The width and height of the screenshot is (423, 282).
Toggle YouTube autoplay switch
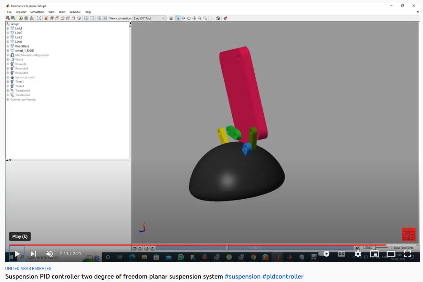pos(324,254)
